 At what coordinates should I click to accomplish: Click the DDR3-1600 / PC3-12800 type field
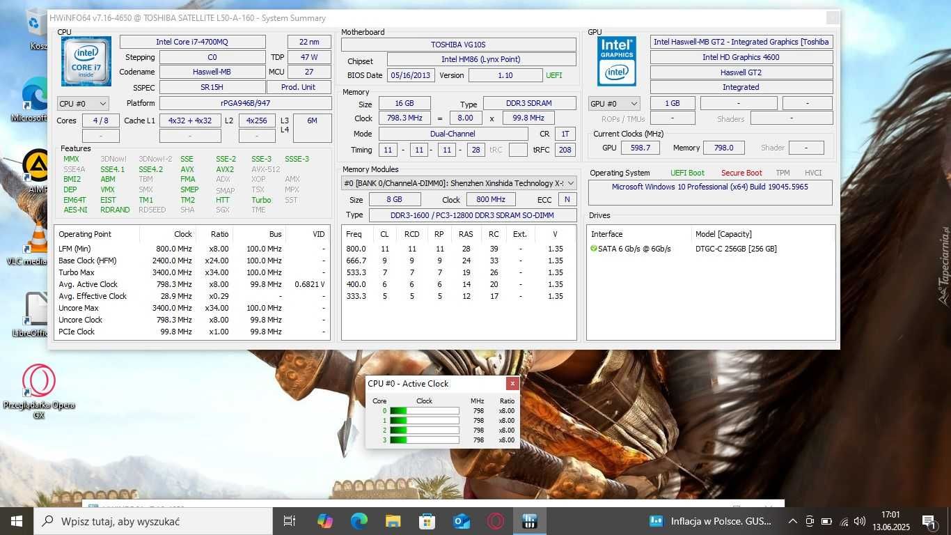coord(473,215)
